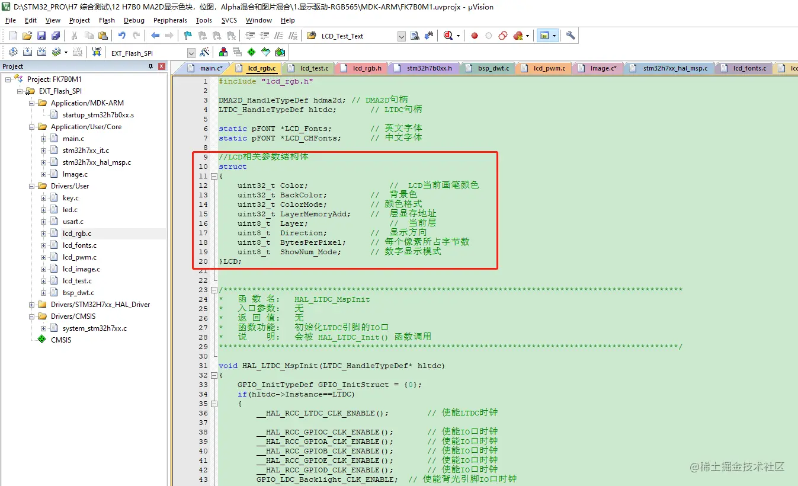Select stm32h7xx_it.c in the project tree
The width and height of the screenshot is (798, 486).
tap(86, 151)
